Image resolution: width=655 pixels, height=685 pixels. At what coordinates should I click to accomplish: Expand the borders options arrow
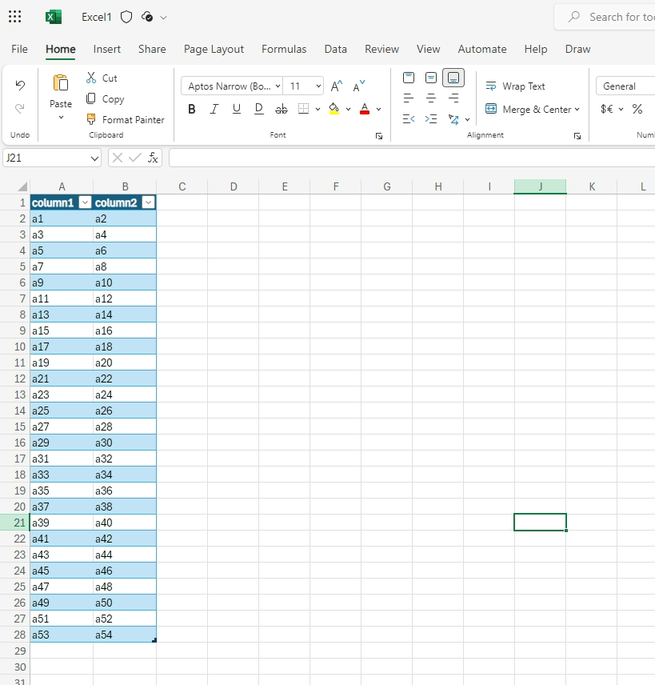(x=318, y=109)
